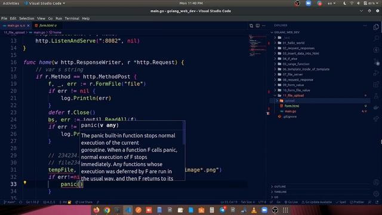Click 11_file_upload breadcrumb
382x215 pixels.
coord(14,32)
